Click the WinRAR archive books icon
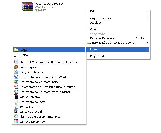161x133 pixels. point(16,97)
